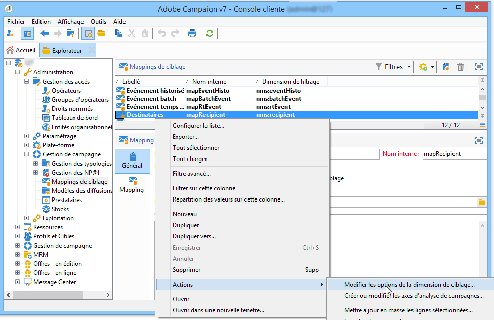This screenshot has height=320, width=494.
Task: Expand the Gestion des typologies node
Action: click(x=36, y=164)
